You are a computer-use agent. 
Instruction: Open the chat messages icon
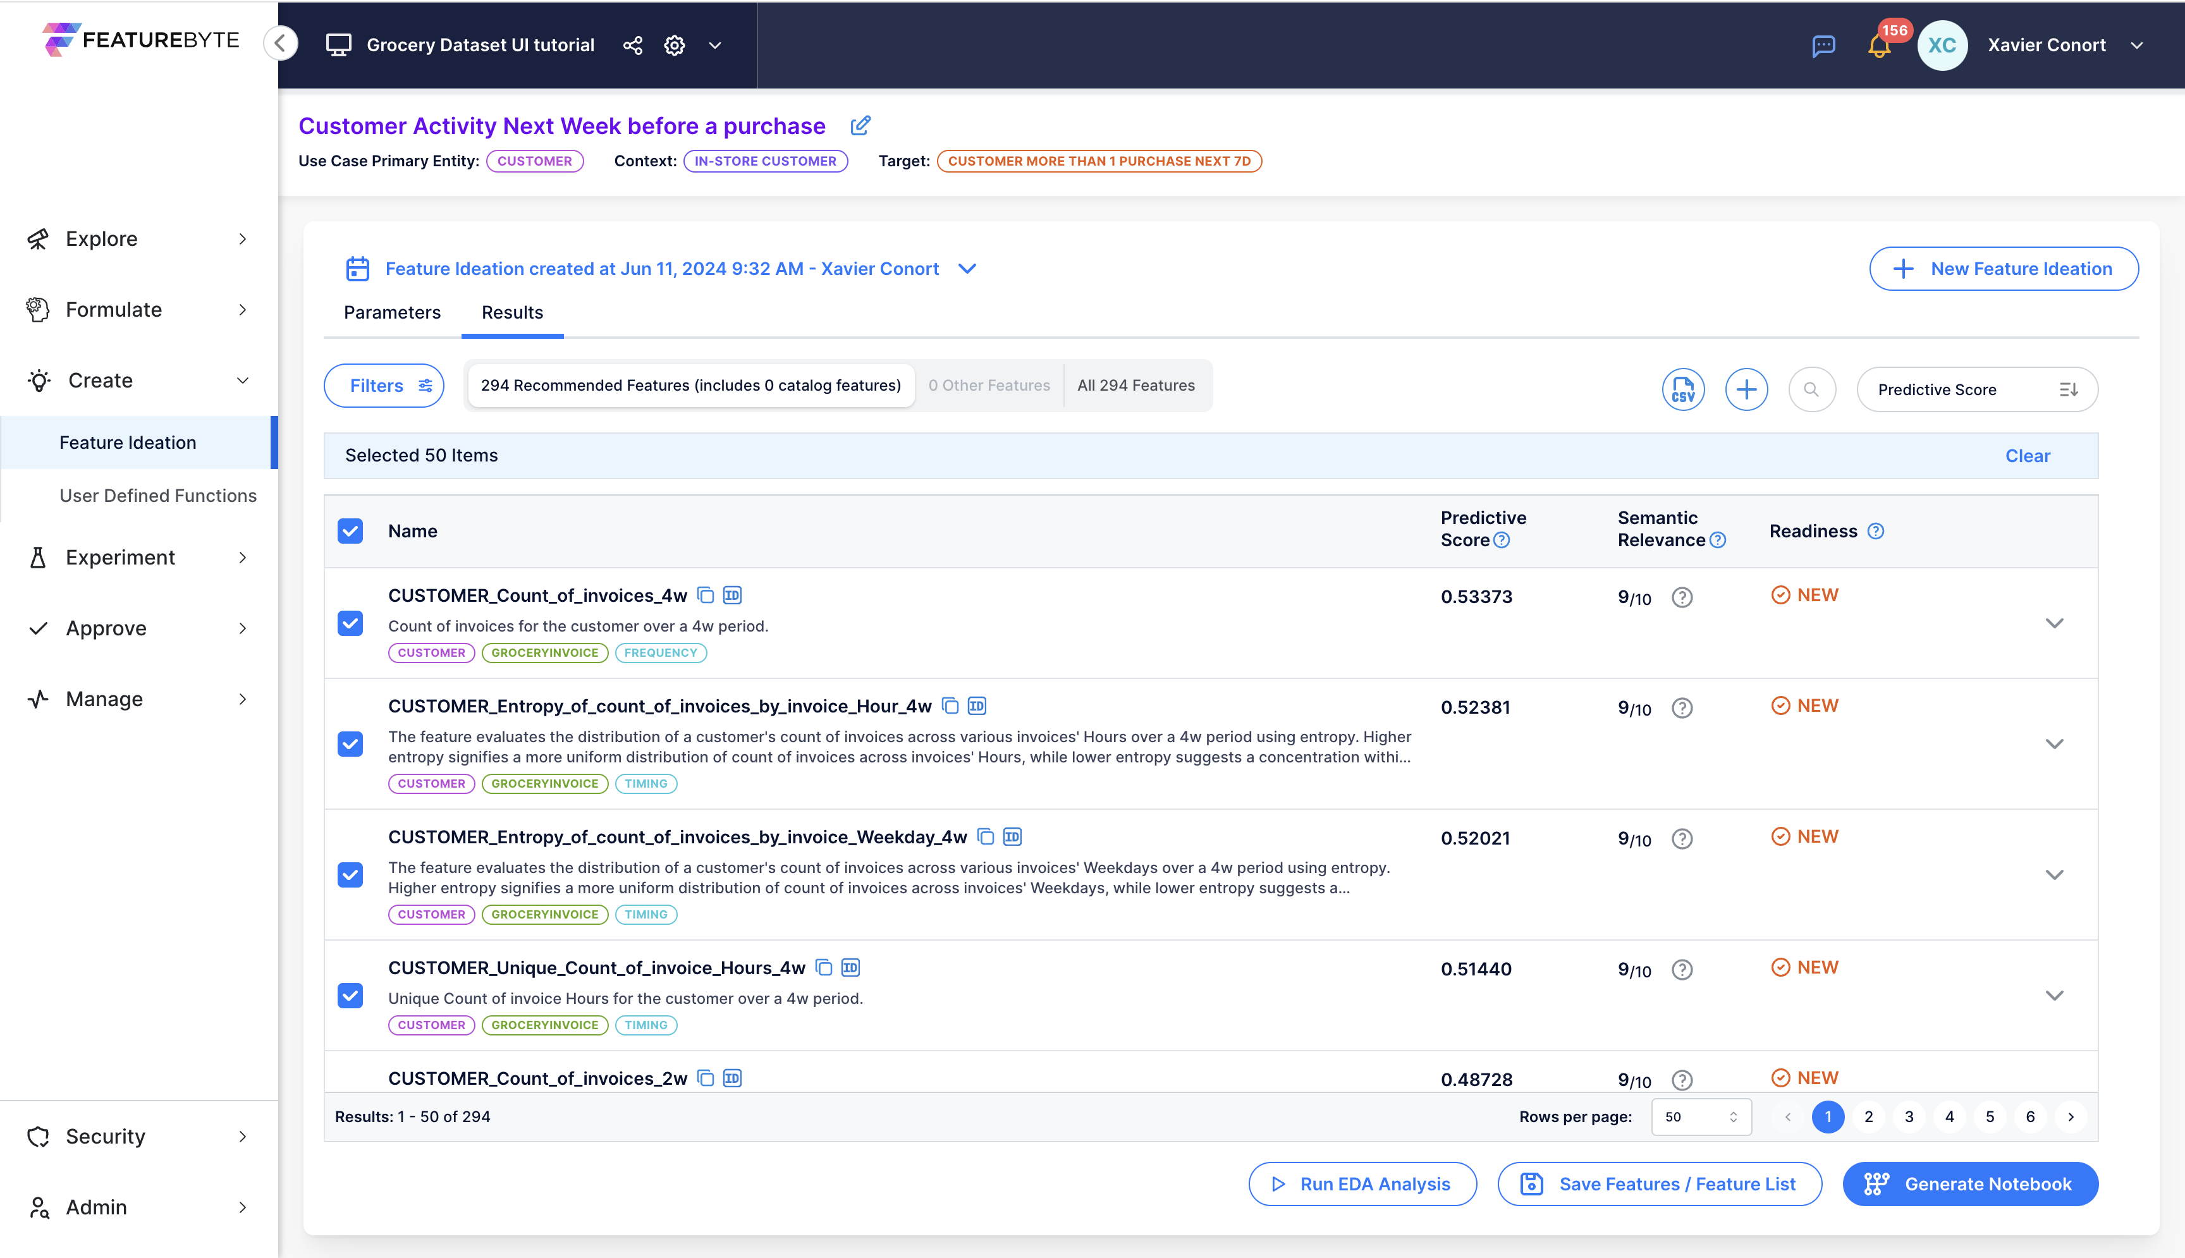click(1823, 45)
